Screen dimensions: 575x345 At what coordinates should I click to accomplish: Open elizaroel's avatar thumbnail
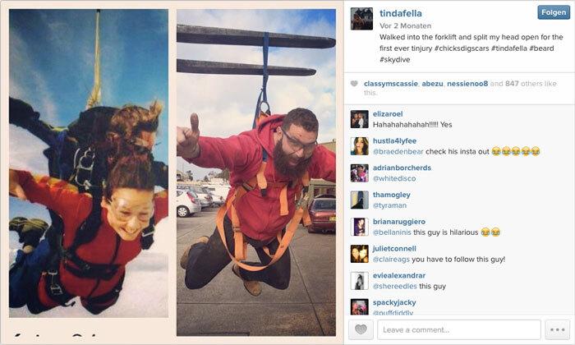(360, 119)
